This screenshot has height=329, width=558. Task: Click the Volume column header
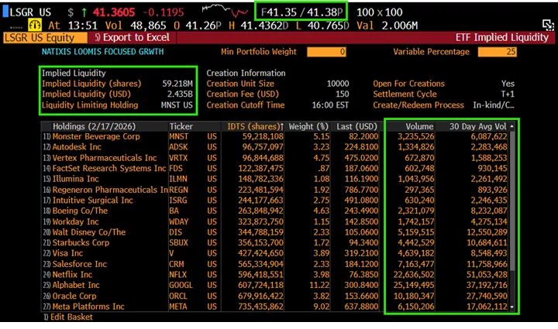(x=419, y=126)
